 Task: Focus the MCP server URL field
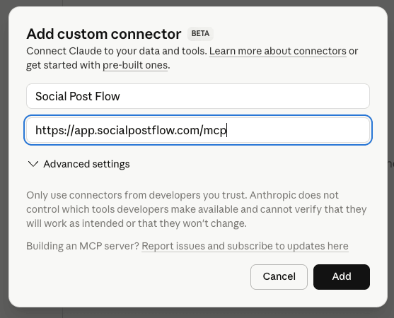[198, 130]
